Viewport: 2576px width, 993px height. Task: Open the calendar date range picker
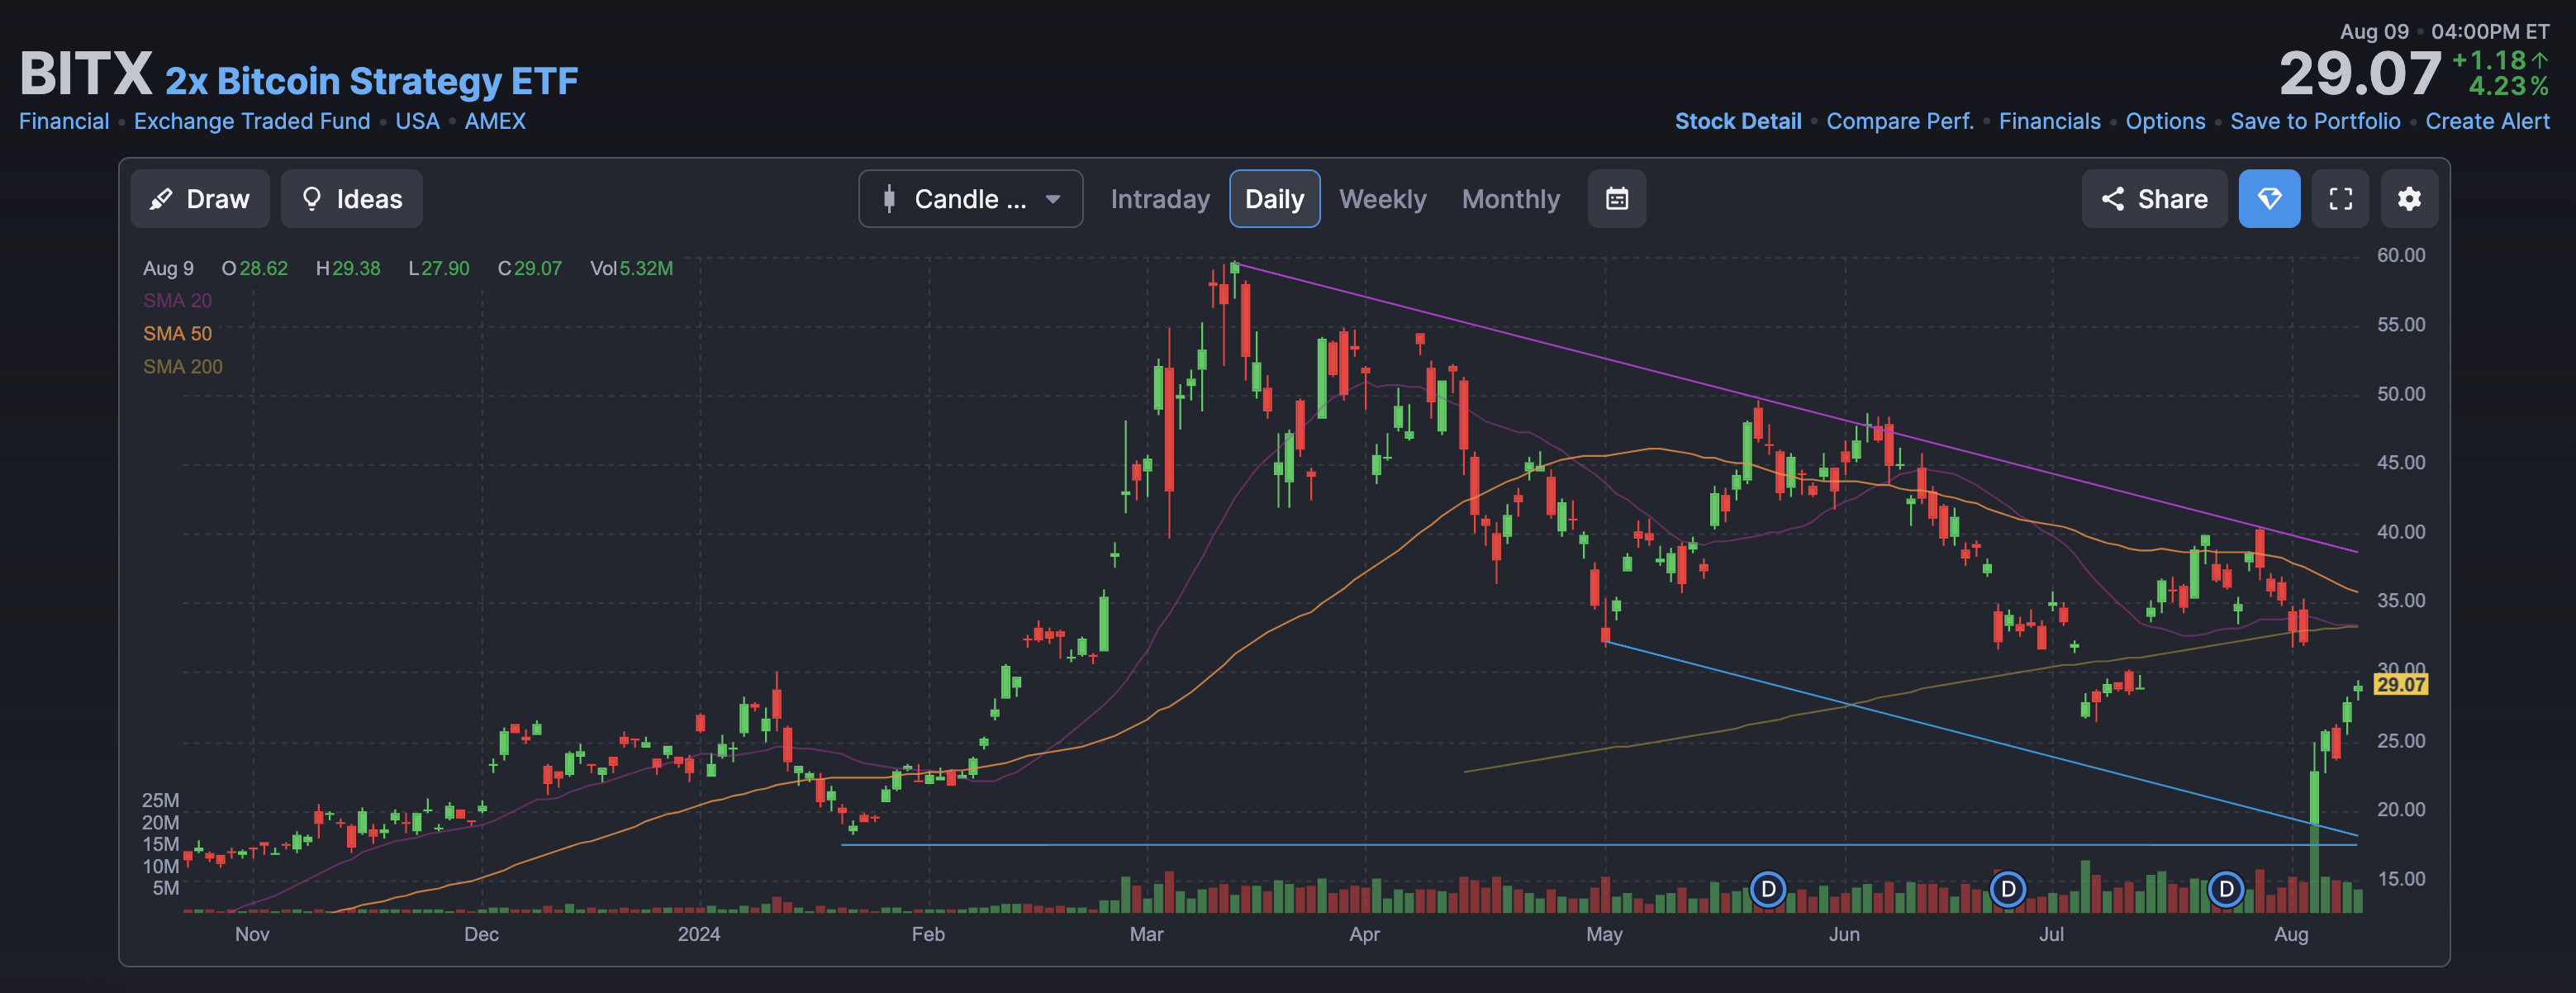tap(1616, 199)
